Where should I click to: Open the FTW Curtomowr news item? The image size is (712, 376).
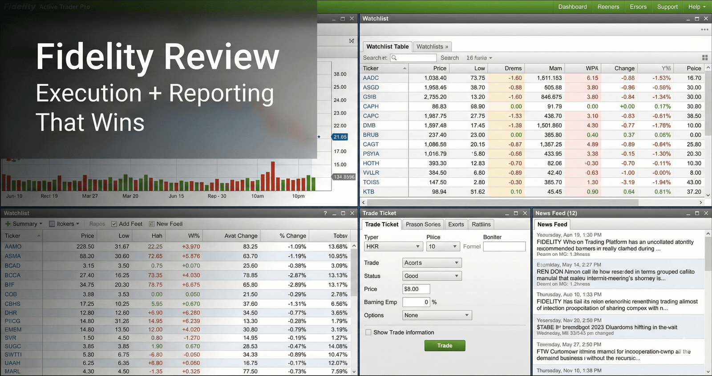[619, 352]
